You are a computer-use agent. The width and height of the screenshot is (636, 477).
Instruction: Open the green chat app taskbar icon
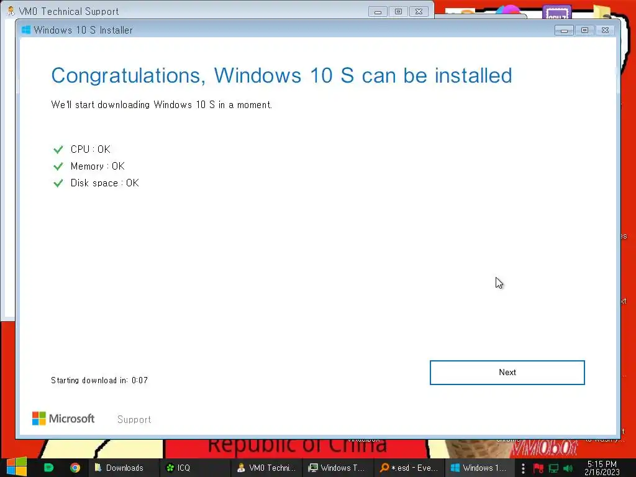pyautogui.click(x=48, y=468)
